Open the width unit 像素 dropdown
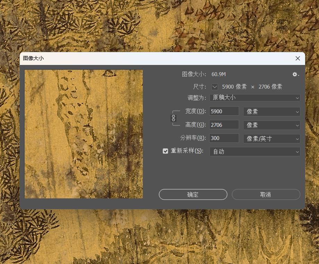Screen dimensions: 319x264 point(272,112)
